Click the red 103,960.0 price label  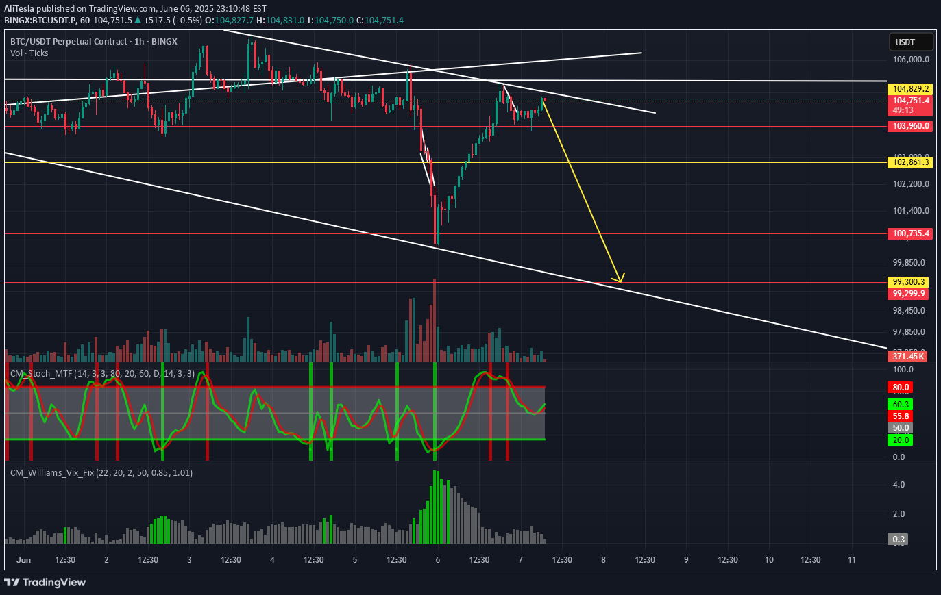[x=910, y=126]
